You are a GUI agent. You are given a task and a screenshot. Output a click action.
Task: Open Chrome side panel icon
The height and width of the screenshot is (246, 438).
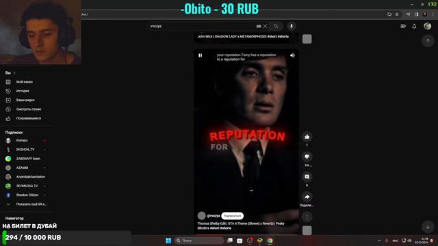417,14
